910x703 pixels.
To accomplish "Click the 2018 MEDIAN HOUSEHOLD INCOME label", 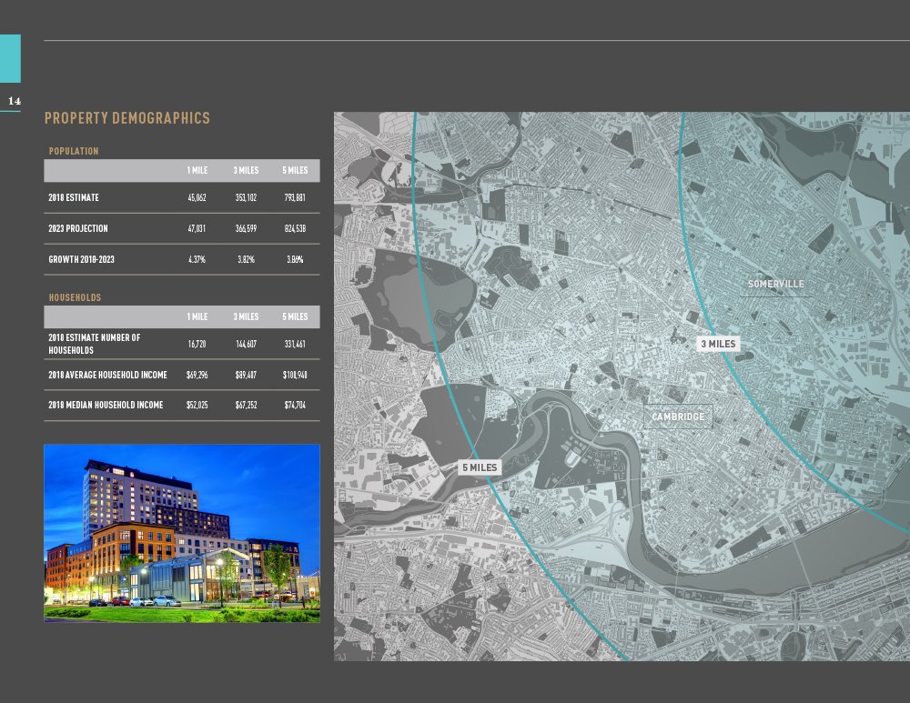I will 106,405.
